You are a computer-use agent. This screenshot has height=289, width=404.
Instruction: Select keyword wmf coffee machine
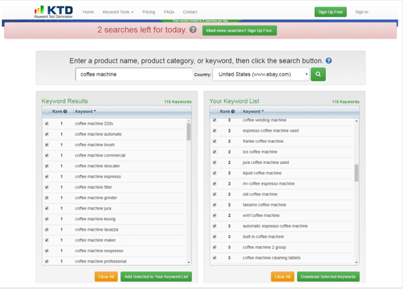pyautogui.click(x=261, y=215)
